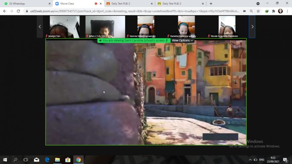Show next participants with the right arrow
Image resolution: width=292 pixels, height=164 pixels.
(x=252, y=27)
